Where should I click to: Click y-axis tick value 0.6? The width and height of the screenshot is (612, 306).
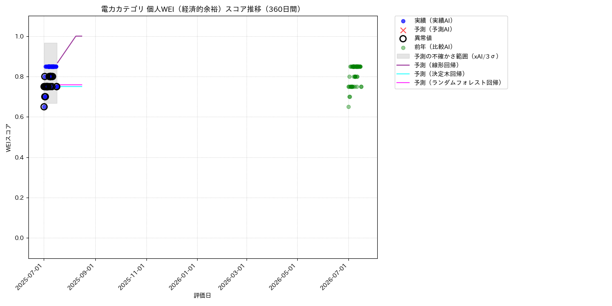20,117
